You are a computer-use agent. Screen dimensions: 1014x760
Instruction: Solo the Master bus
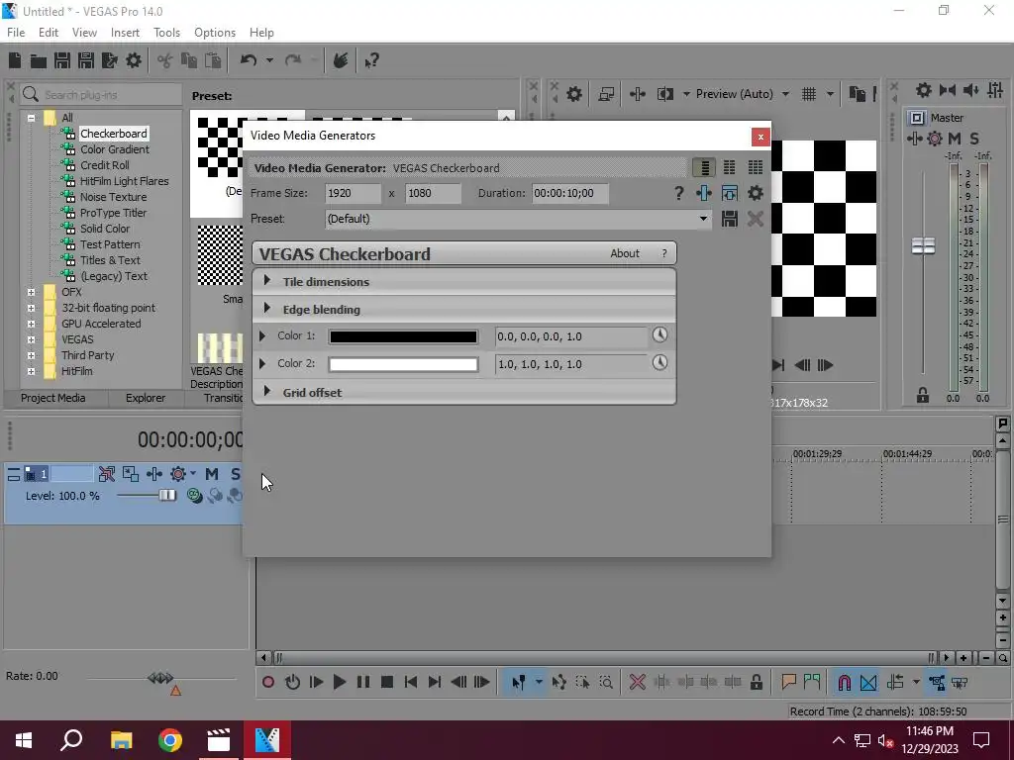click(974, 139)
